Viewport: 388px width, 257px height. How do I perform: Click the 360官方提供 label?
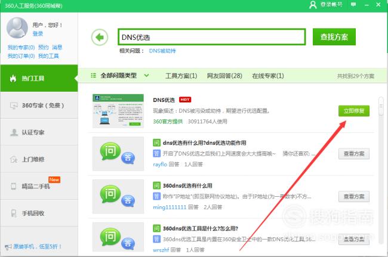tap(168, 121)
